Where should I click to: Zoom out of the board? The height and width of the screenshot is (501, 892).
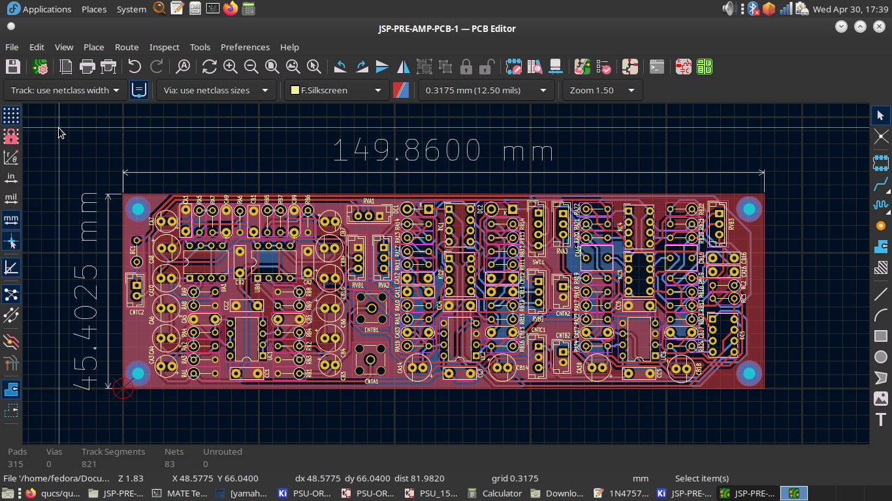(251, 67)
